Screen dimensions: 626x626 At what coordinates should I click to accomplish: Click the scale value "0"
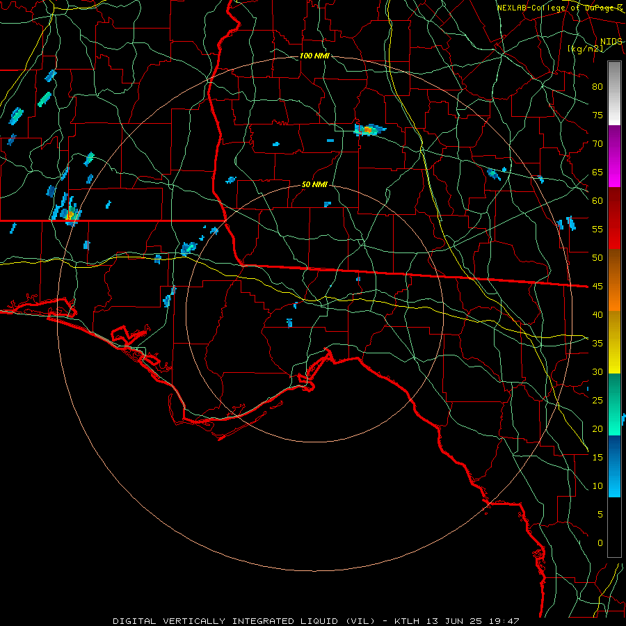click(600, 543)
